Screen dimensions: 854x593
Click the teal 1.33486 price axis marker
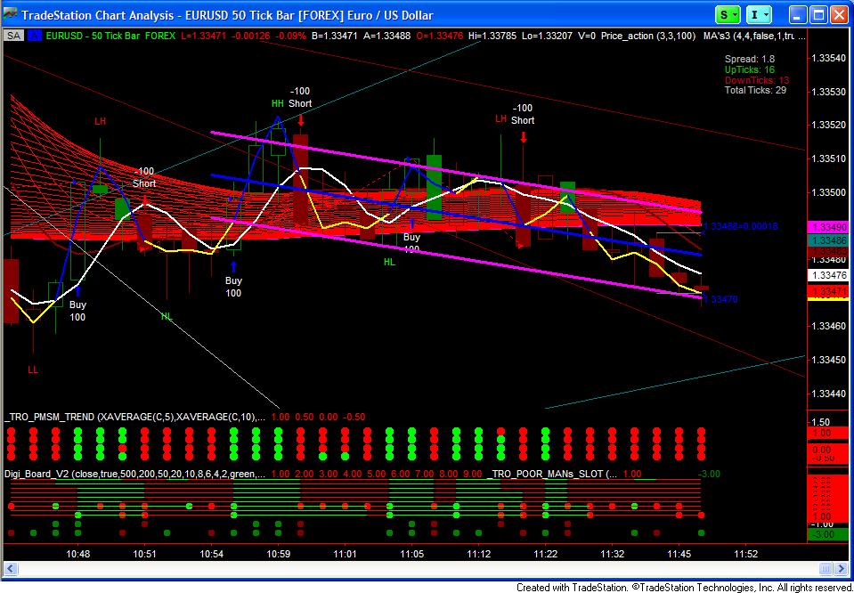[828, 240]
